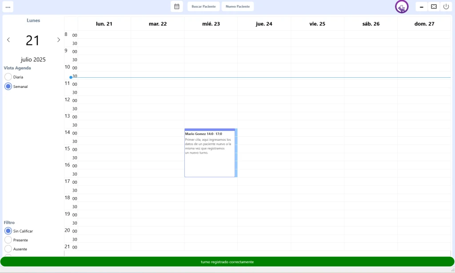Filter appointments by Presente
This screenshot has width=455, height=273.
click(x=8, y=240)
